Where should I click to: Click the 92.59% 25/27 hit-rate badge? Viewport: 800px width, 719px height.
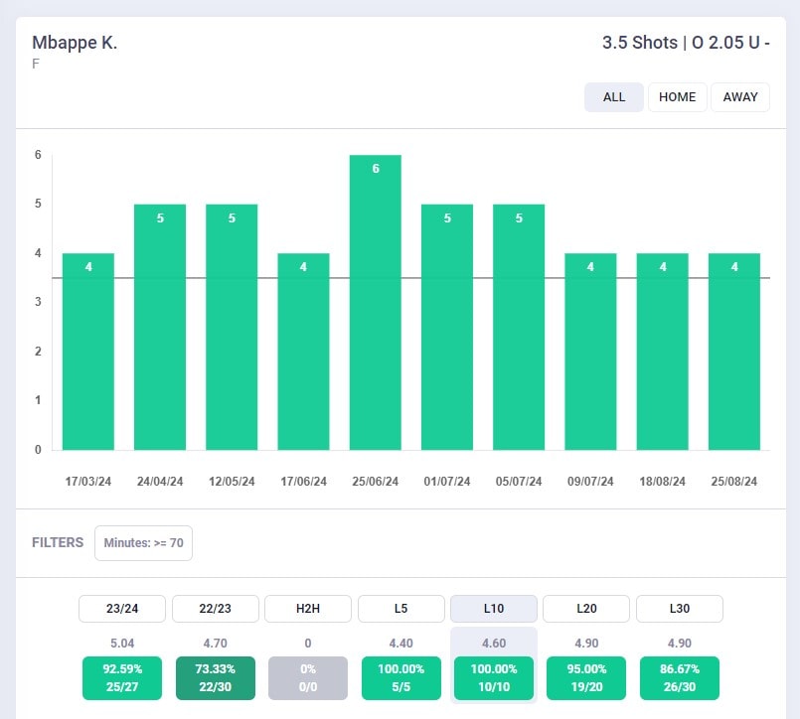122,678
